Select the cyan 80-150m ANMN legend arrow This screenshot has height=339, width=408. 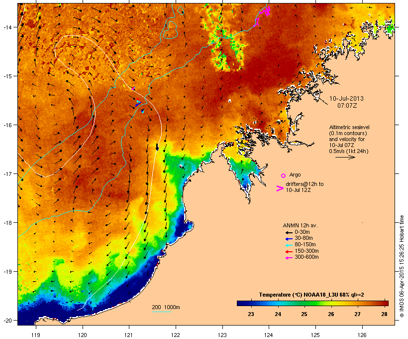289,245
